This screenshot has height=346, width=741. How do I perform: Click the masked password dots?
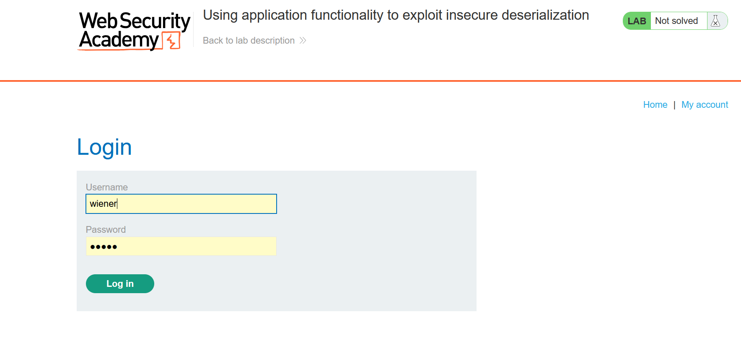coord(104,247)
